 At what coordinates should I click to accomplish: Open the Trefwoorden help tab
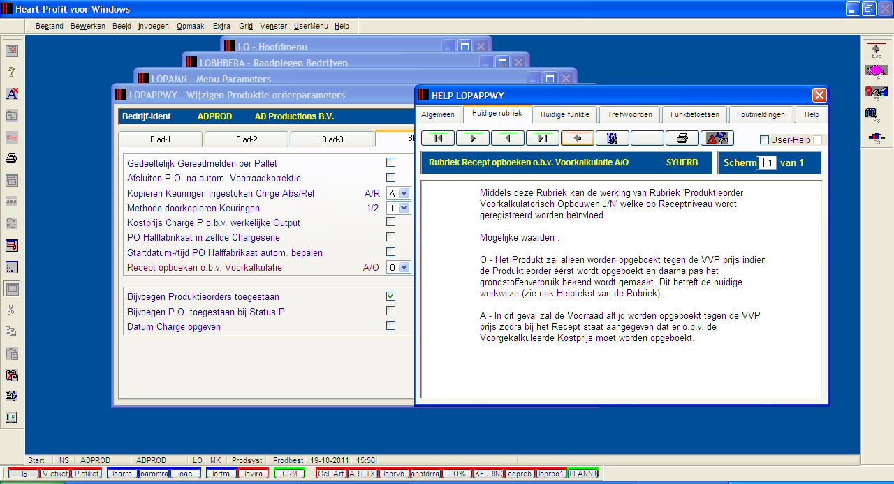[630, 114]
